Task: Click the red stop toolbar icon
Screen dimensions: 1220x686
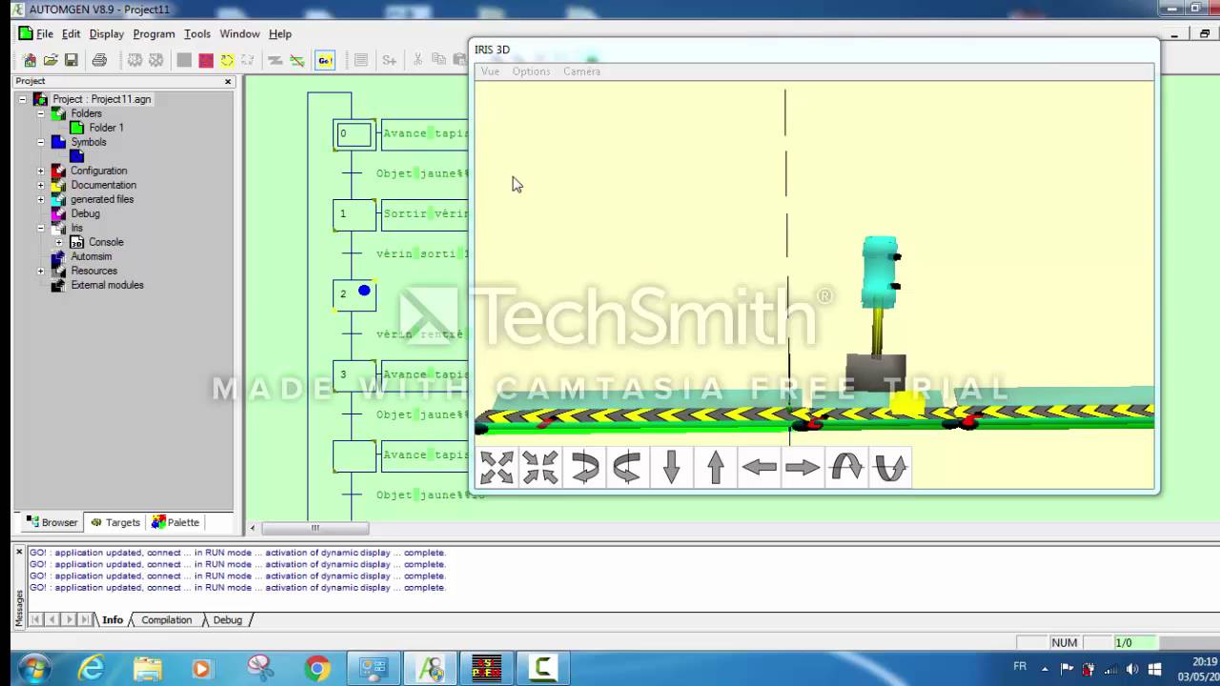Action: pyautogui.click(x=206, y=60)
